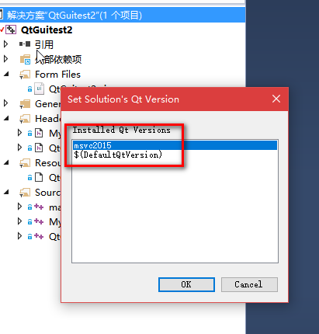Select the QtGuitest2 project node
319x334 pixels.
[x=47, y=30]
